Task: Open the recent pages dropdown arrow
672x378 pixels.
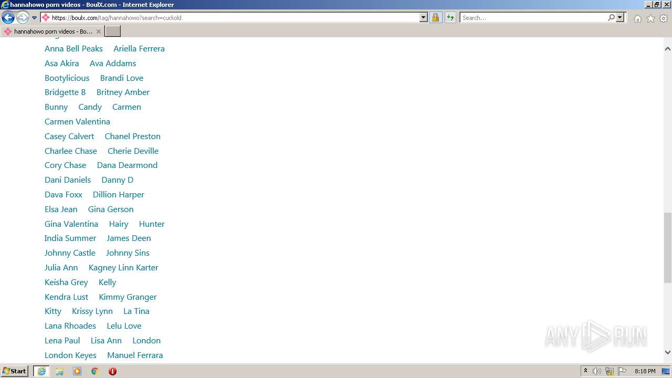Action: click(34, 18)
